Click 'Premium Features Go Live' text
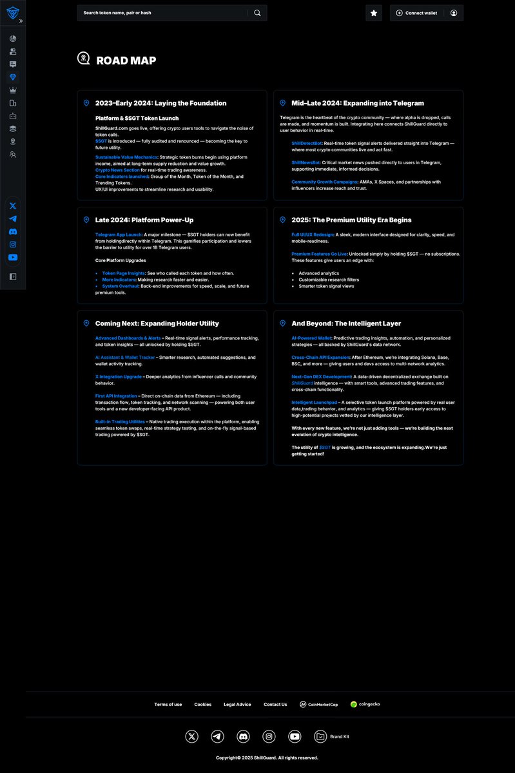Screen dimensions: 515x773 (319, 254)
